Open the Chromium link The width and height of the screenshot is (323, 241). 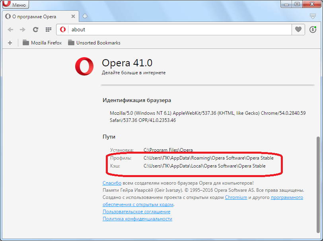[236, 197]
